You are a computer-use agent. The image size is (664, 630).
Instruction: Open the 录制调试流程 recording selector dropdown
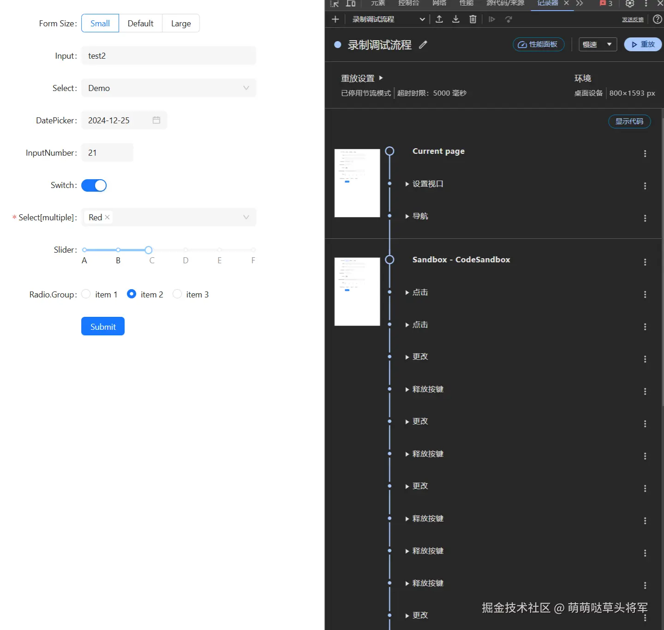click(x=389, y=19)
